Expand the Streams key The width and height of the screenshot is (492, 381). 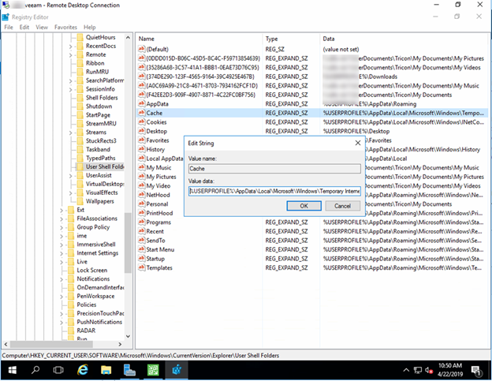click(x=71, y=133)
